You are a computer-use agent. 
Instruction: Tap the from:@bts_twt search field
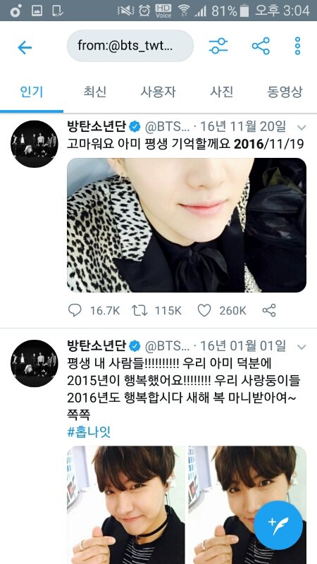click(x=130, y=46)
